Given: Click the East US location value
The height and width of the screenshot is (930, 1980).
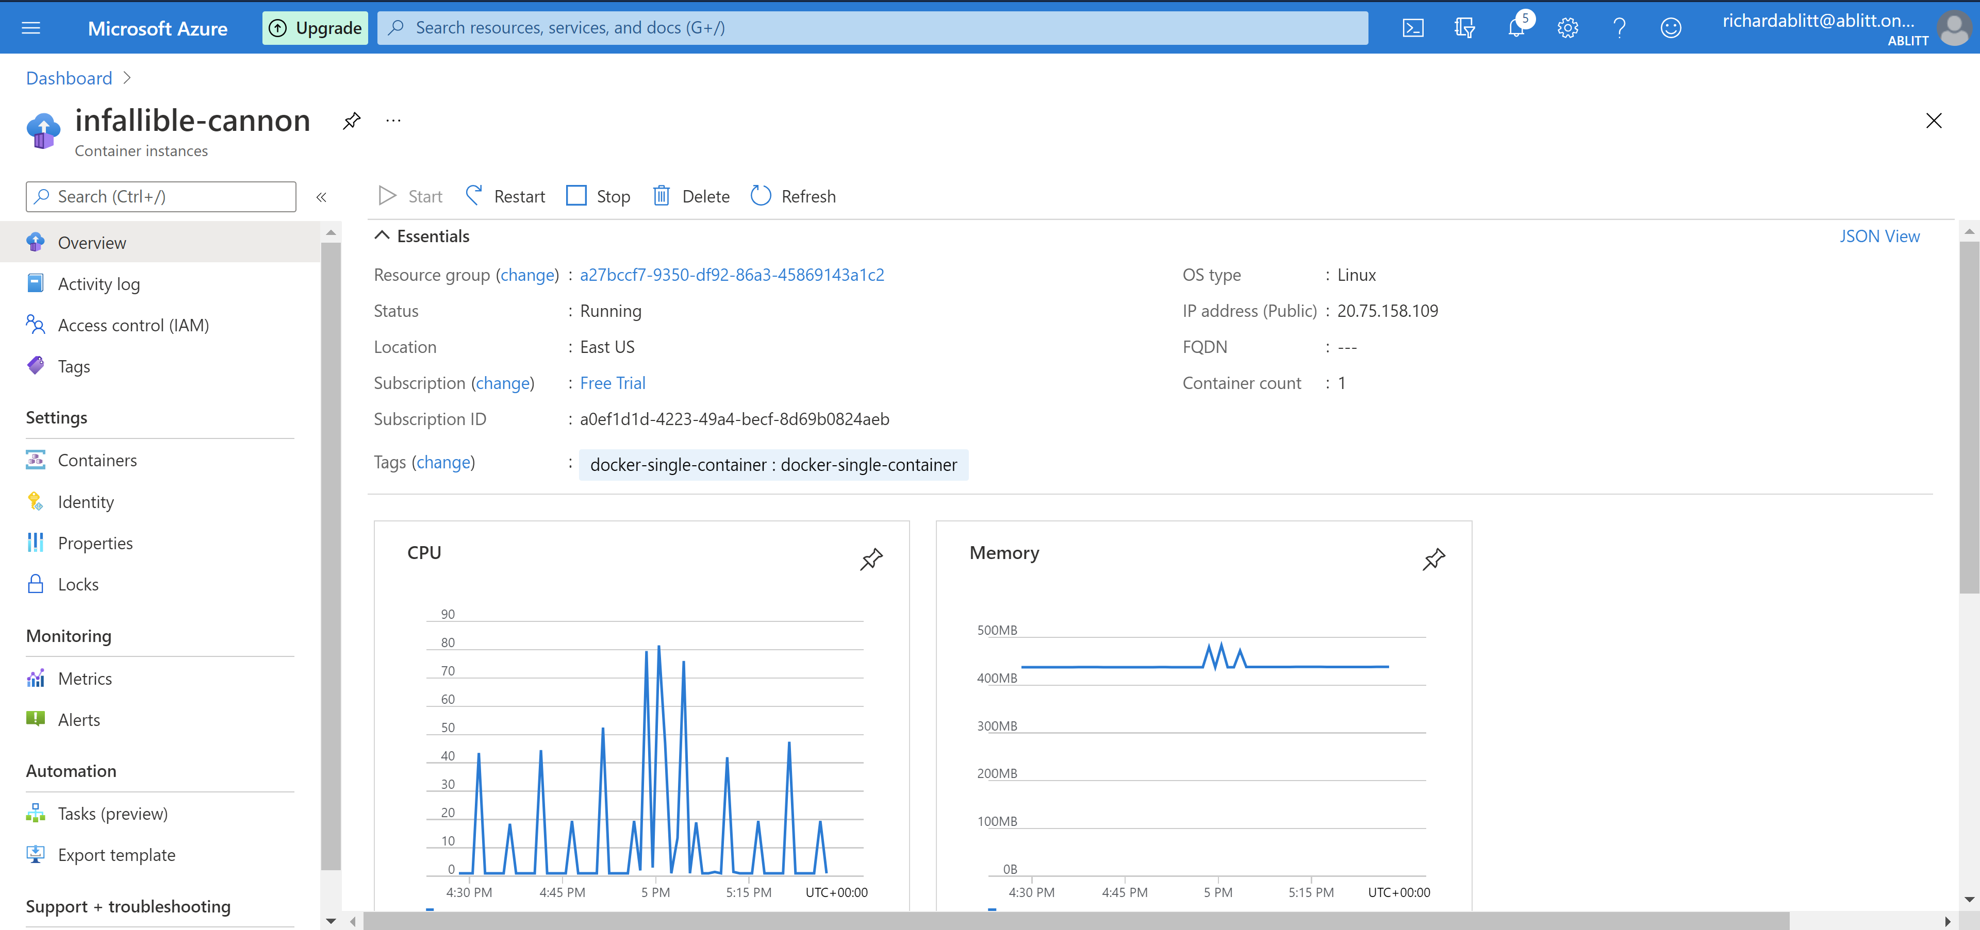Looking at the screenshot, I should (607, 347).
